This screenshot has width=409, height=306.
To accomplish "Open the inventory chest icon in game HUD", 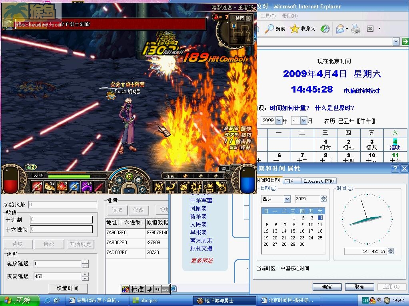I will click(x=138, y=180).
